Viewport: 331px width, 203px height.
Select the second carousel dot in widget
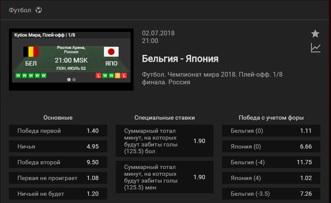tap(74, 80)
